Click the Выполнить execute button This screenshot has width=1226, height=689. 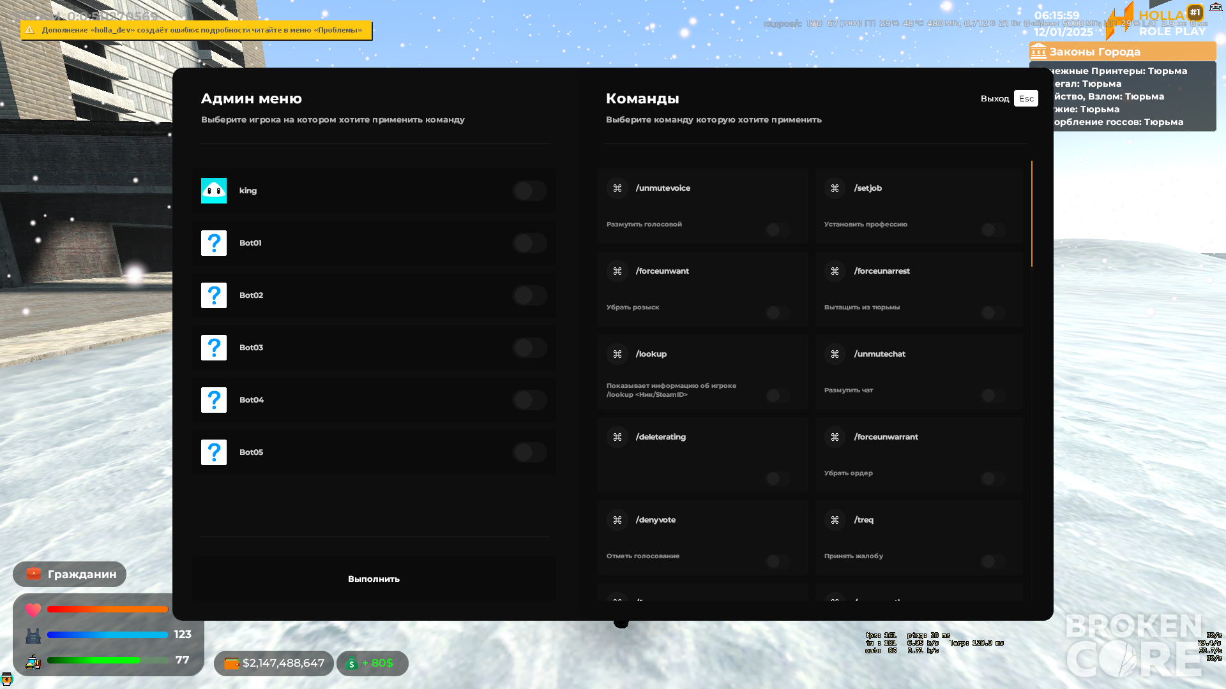[x=374, y=579]
